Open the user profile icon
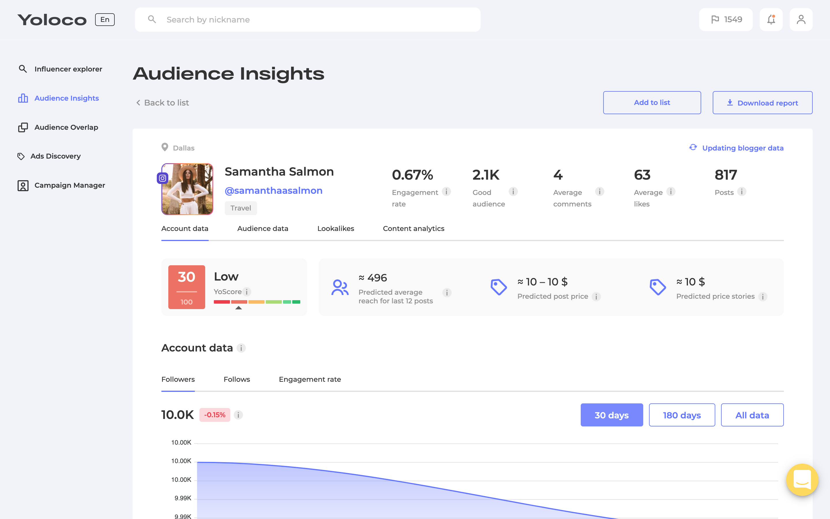The image size is (830, 519). pyautogui.click(x=801, y=20)
